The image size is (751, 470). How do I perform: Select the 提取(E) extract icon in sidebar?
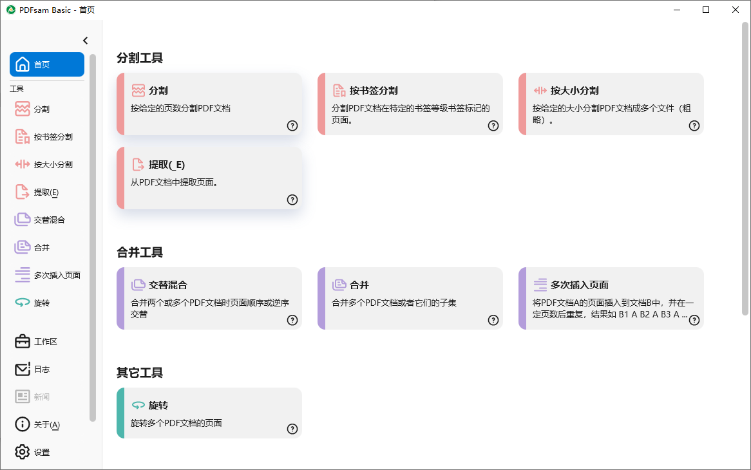[22, 192]
